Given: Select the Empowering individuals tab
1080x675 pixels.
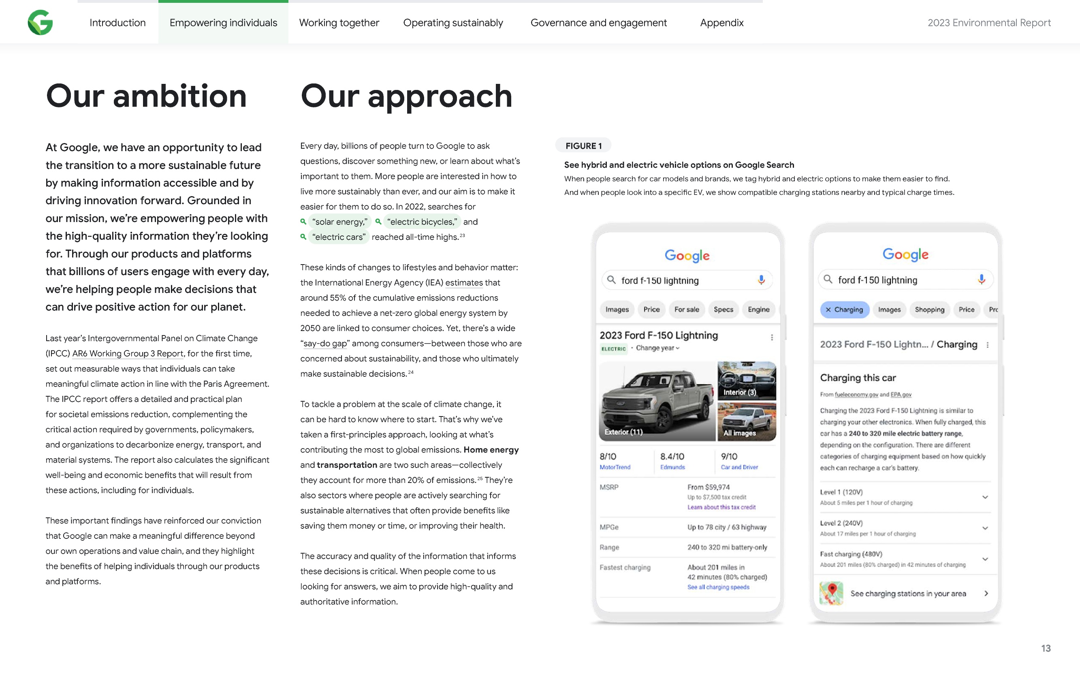Looking at the screenshot, I should point(223,23).
